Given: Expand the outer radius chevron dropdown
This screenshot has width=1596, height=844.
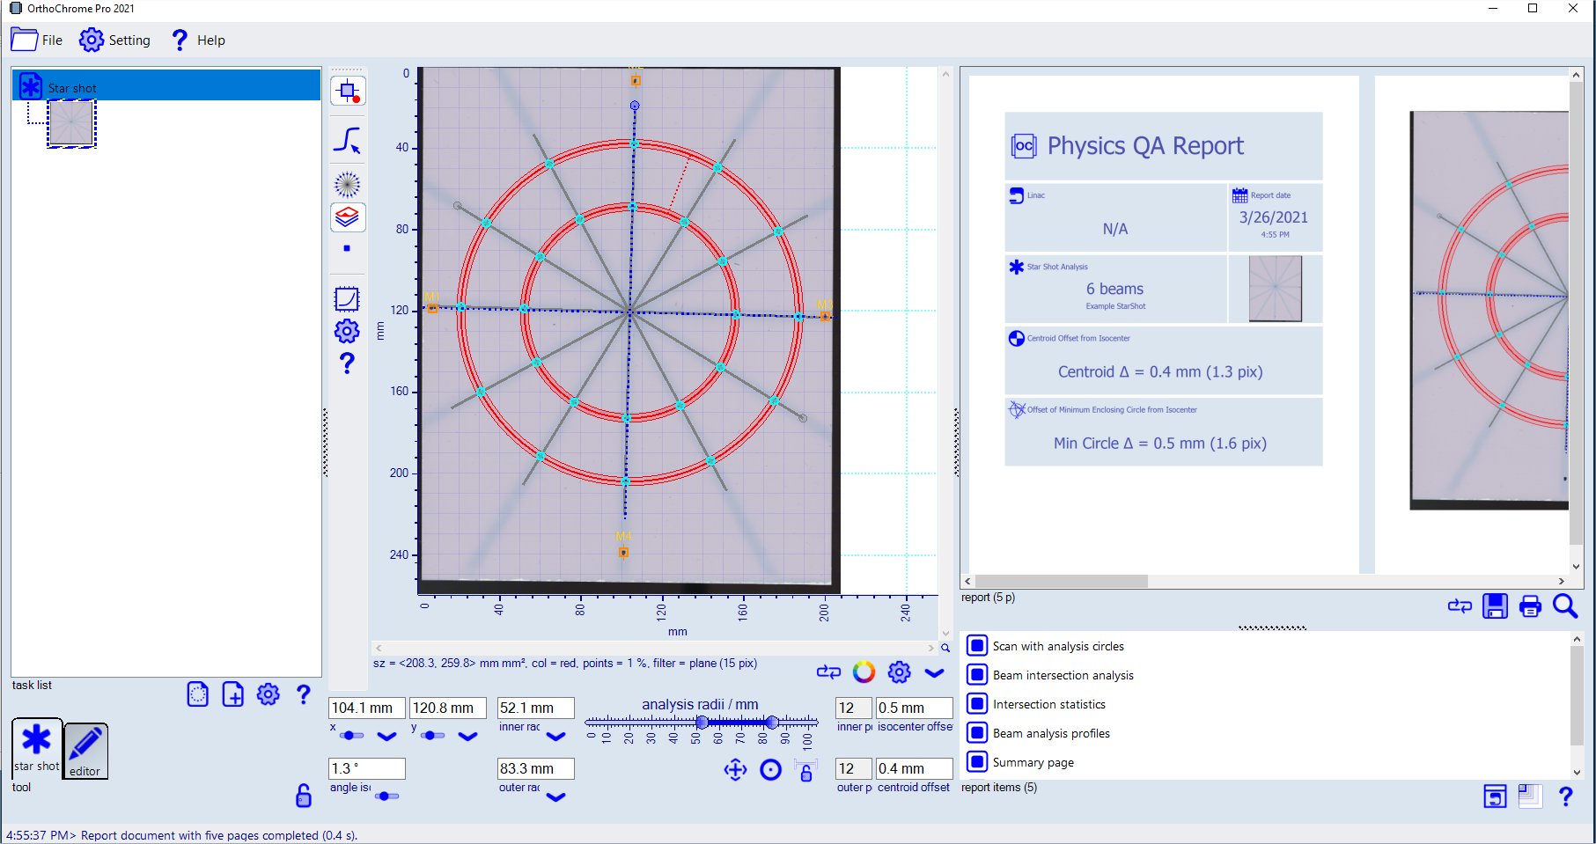Looking at the screenshot, I should click(x=555, y=797).
